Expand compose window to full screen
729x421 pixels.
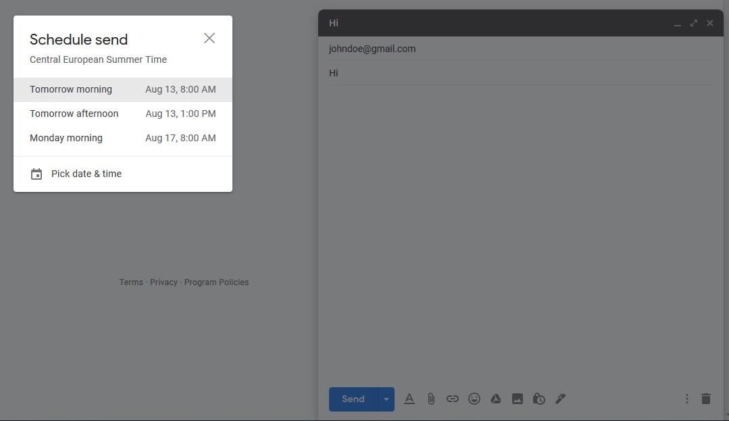(694, 23)
